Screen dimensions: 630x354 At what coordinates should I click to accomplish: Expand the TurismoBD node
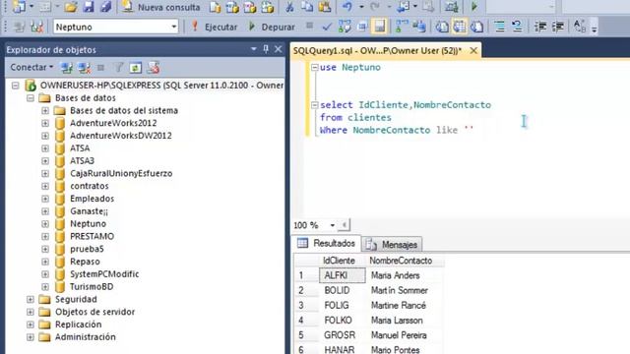45,287
